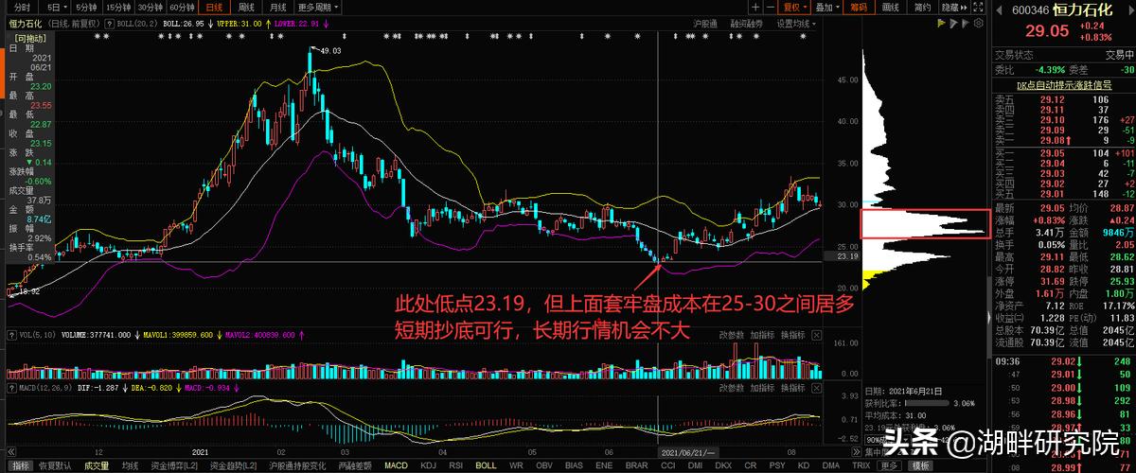This screenshot has width=1136, height=473.
Task: Click 改参数 in the volume panel
Action: (731, 334)
